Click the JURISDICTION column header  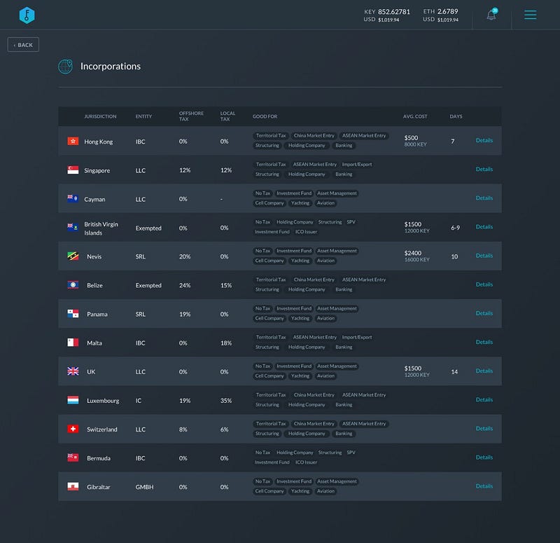click(100, 116)
